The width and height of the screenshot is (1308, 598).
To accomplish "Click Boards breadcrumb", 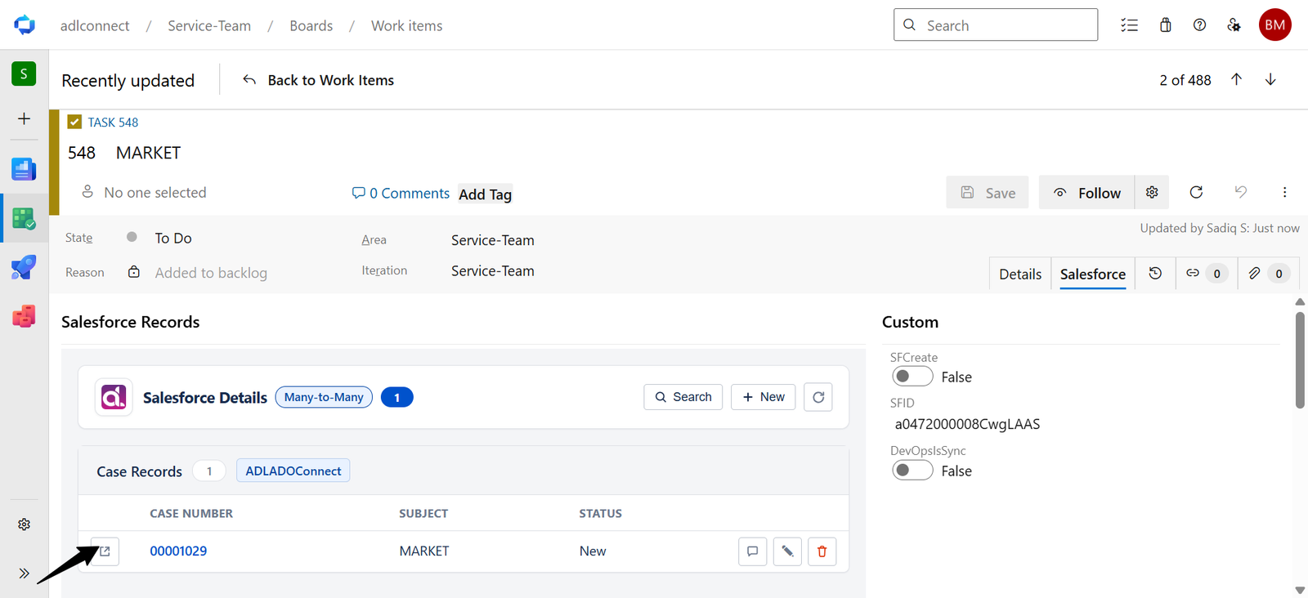I will point(311,25).
